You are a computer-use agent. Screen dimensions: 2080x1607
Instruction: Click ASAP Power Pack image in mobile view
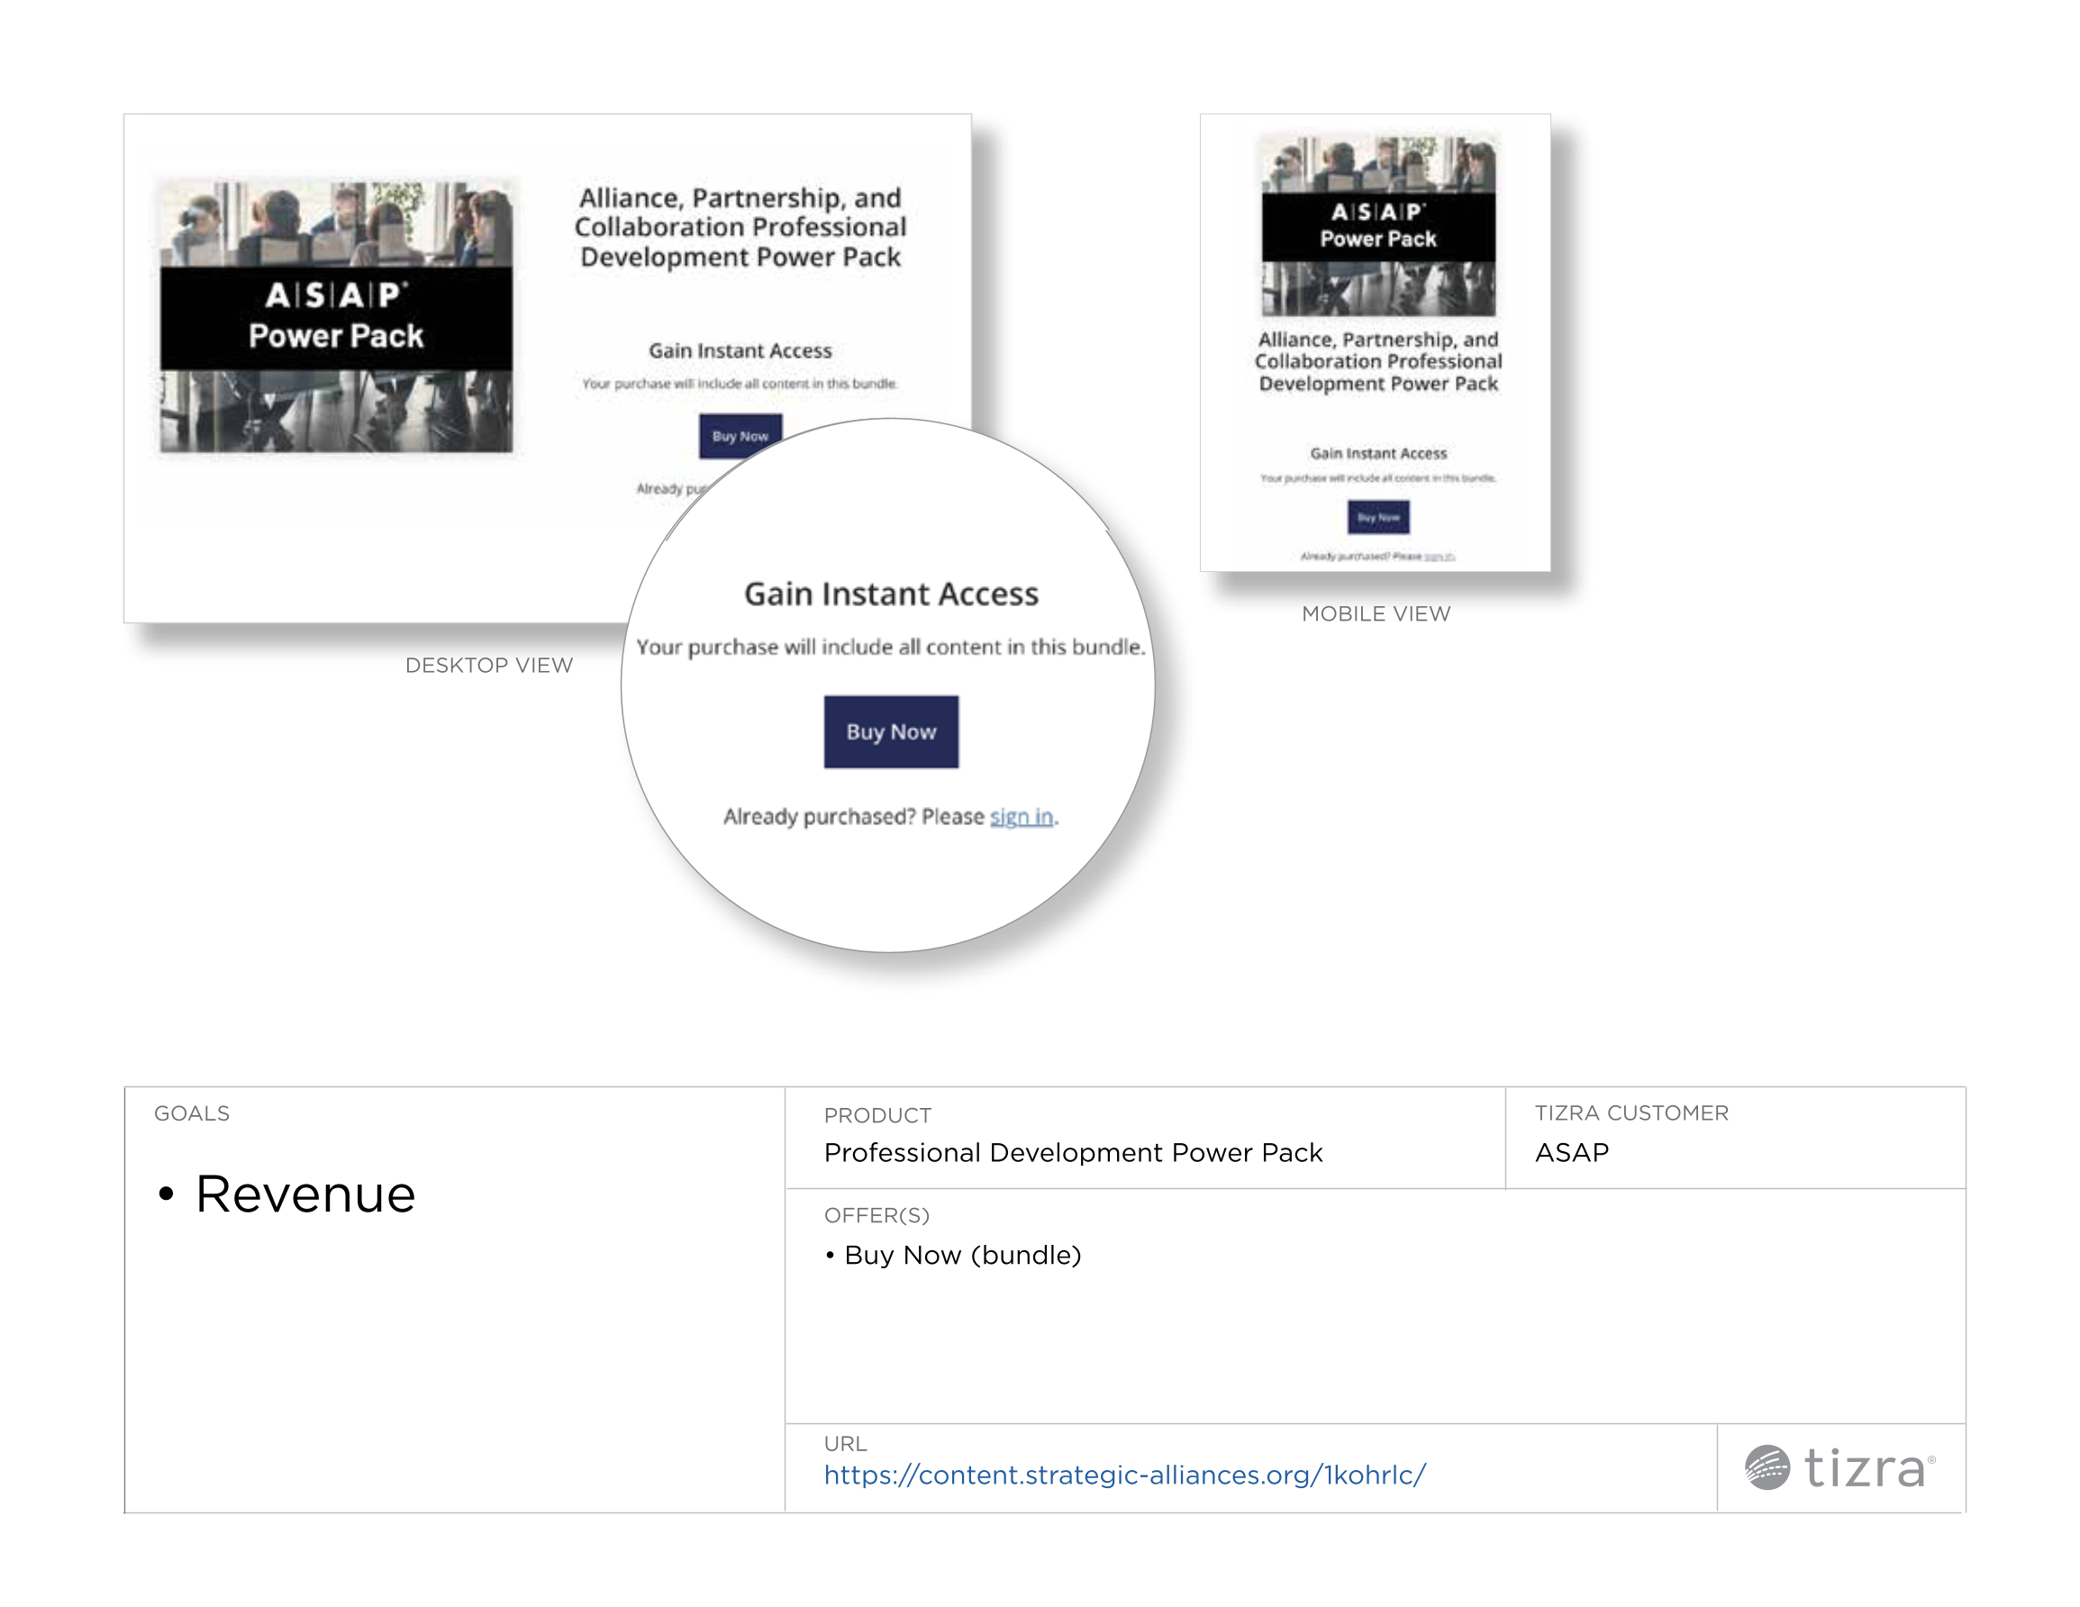(x=1377, y=226)
